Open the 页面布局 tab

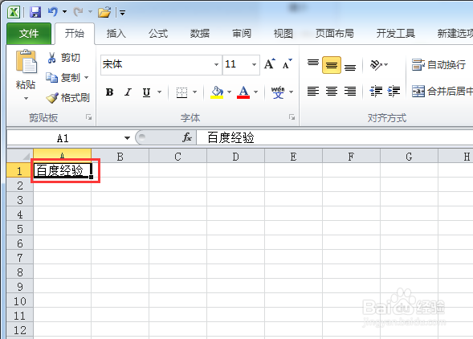coord(335,33)
